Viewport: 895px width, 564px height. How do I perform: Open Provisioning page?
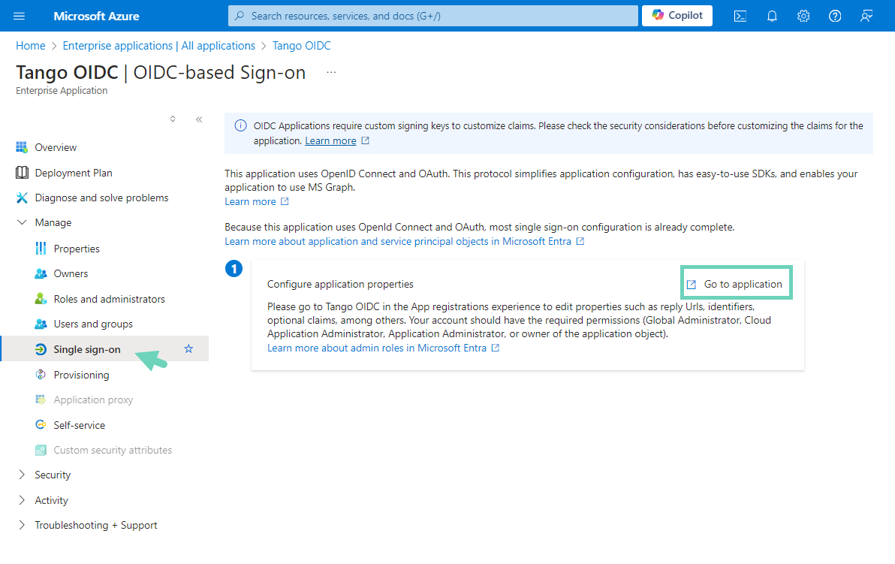81,375
